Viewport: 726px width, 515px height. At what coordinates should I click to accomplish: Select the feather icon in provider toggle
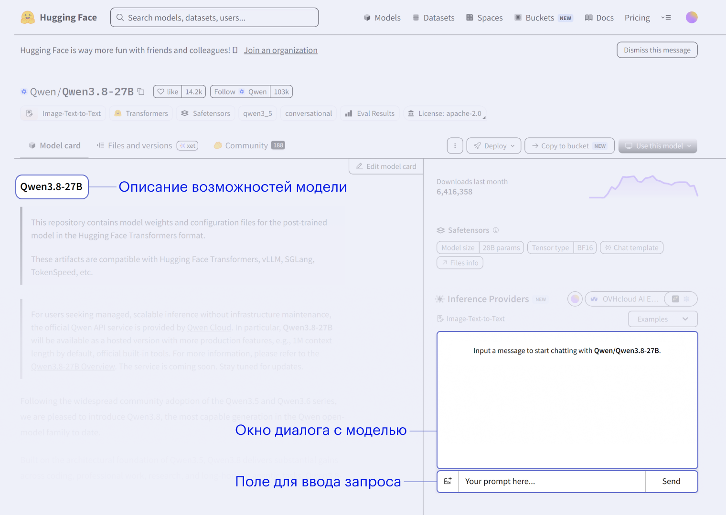point(675,299)
